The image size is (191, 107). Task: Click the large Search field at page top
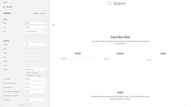[x=119, y=3]
